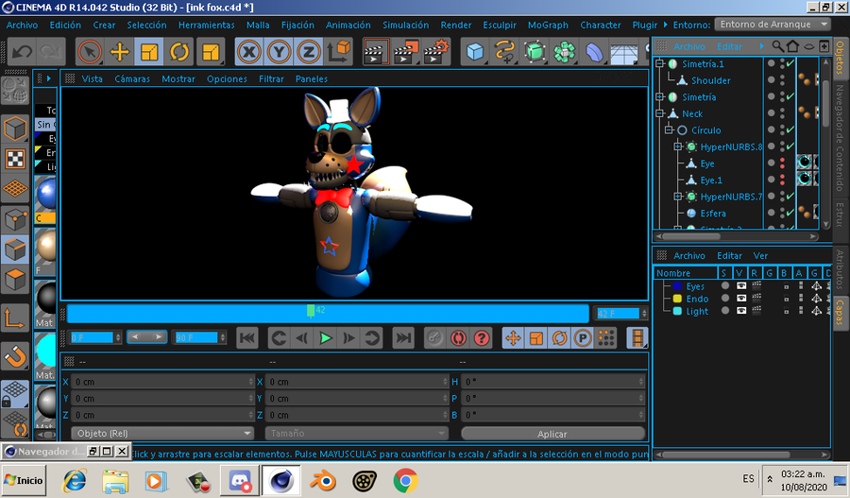Open keyframe selection question mark icon
Screen dimensions: 850x498
tap(482, 338)
